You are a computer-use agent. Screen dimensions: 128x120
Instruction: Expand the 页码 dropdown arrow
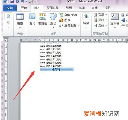click(x=106, y=26)
